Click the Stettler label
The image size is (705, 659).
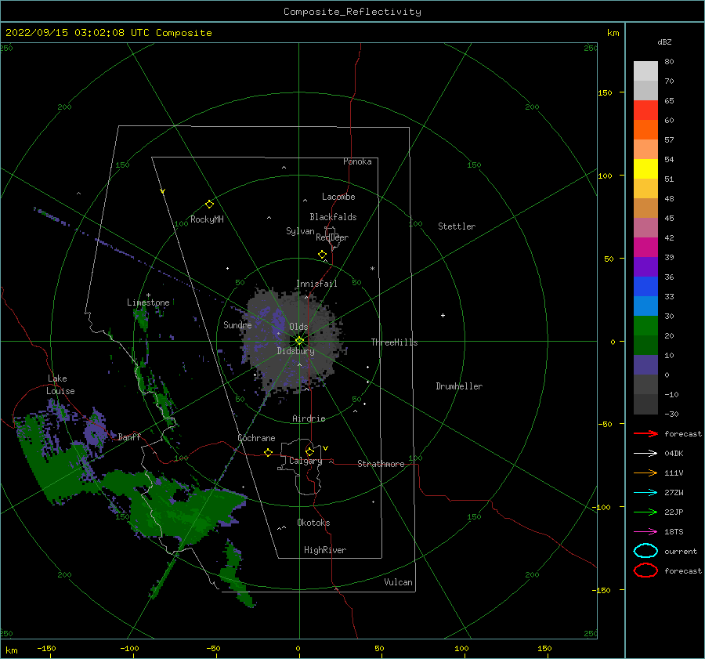click(457, 226)
